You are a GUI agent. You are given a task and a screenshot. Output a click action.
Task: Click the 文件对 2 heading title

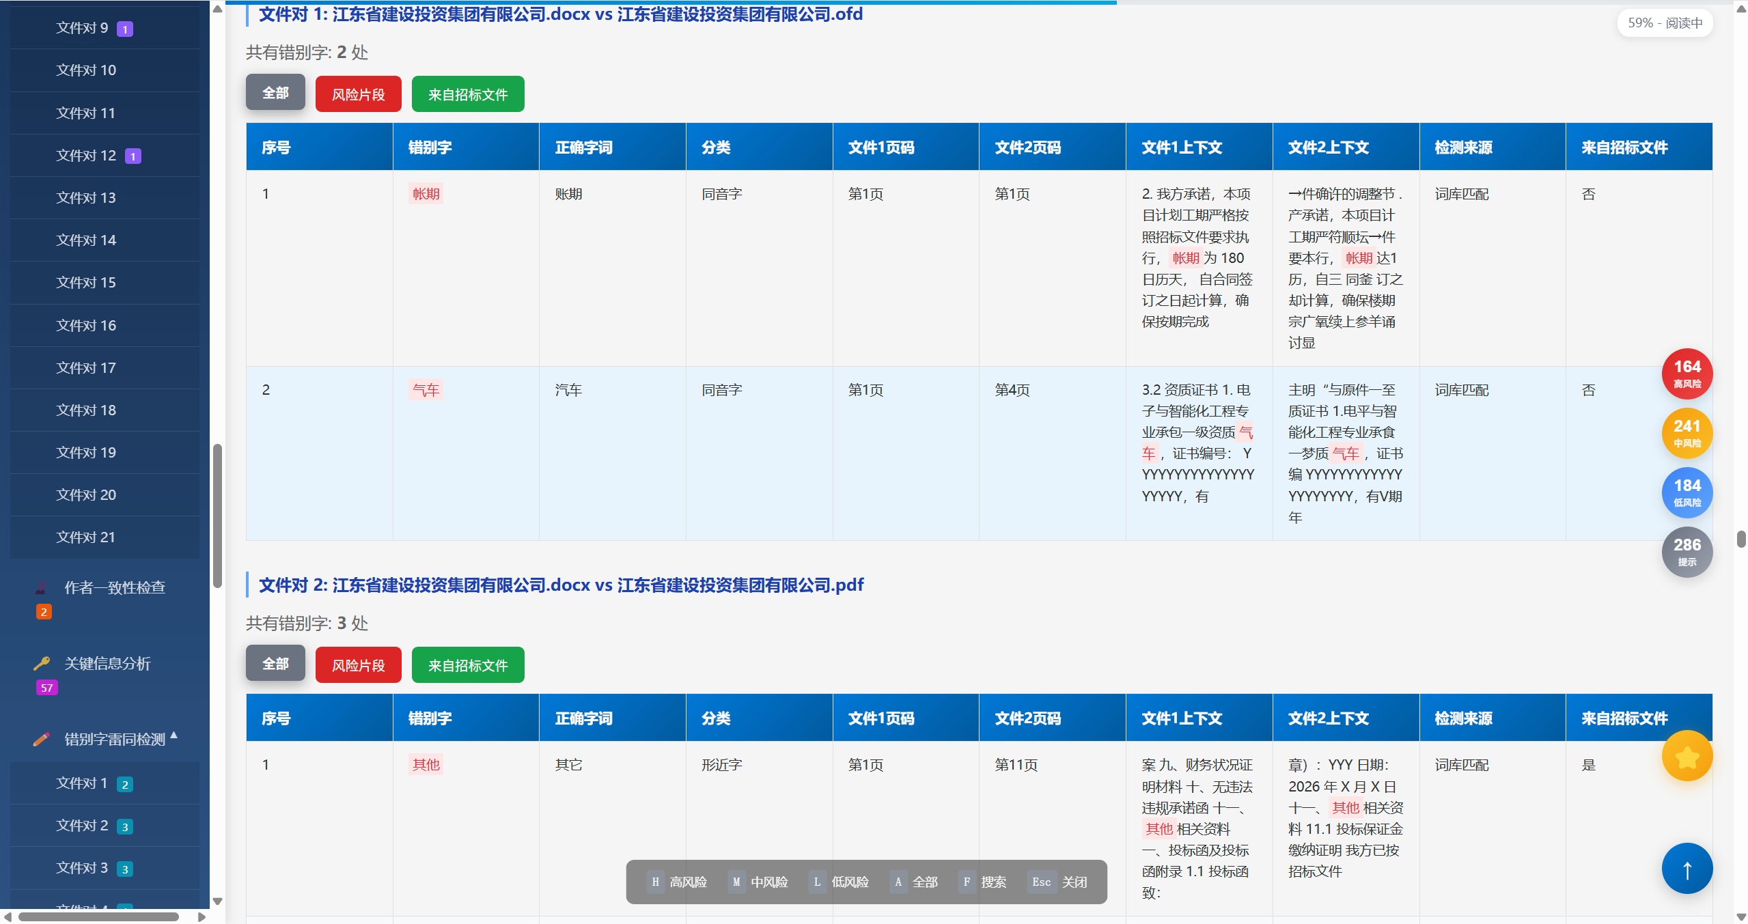[x=561, y=585]
